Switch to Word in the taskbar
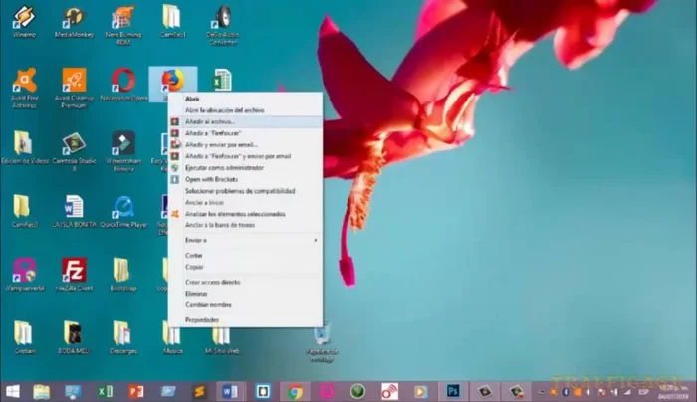Viewport: 697px width, 402px height. coord(230,392)
